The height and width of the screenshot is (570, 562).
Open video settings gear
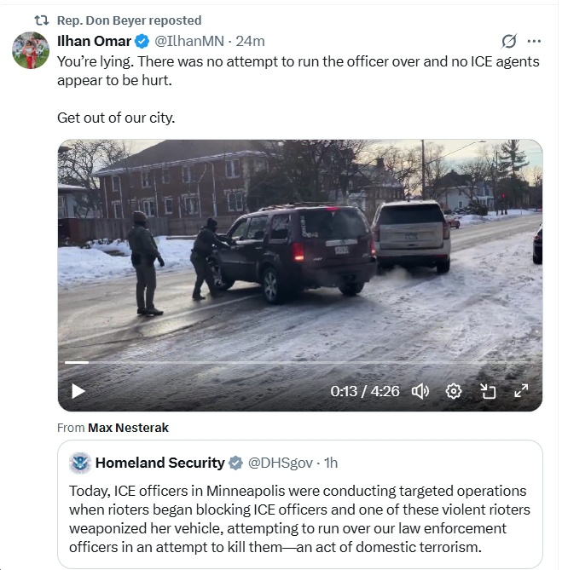tap(454, 391)
